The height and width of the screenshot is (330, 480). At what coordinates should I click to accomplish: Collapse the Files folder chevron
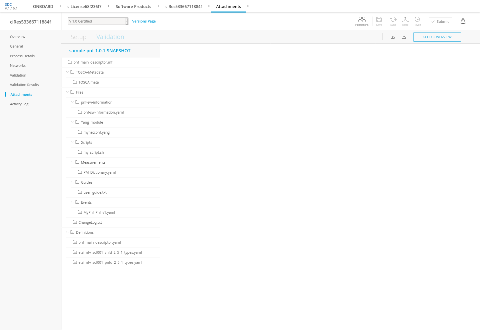click(67, 92)
